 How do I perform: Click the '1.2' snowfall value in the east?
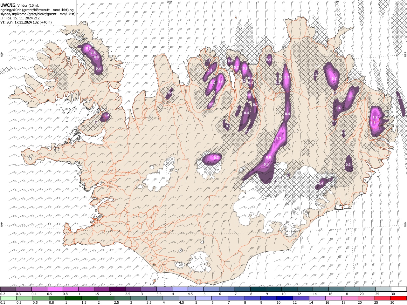click(375, 118)
